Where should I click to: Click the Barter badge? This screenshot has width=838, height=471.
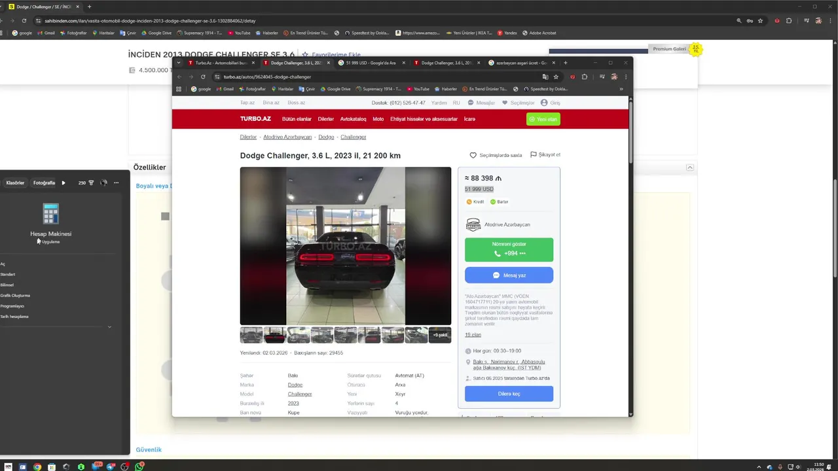click(x=500, y=202)
